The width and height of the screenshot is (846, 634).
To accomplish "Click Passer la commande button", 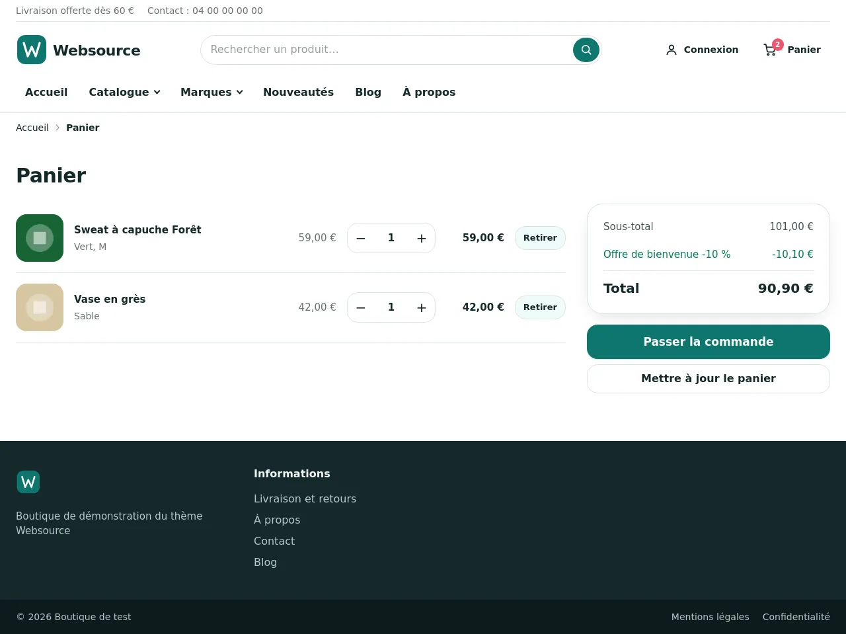I will tap(709, 342).
